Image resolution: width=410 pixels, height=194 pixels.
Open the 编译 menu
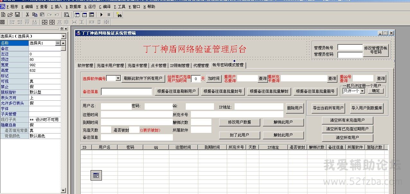point(105,6)
